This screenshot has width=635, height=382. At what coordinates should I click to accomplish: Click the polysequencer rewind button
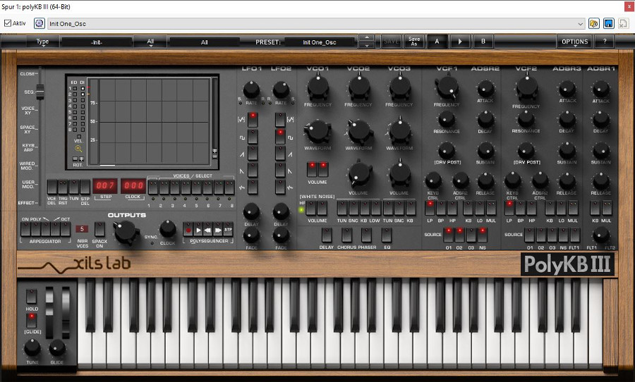coord(208,230)
